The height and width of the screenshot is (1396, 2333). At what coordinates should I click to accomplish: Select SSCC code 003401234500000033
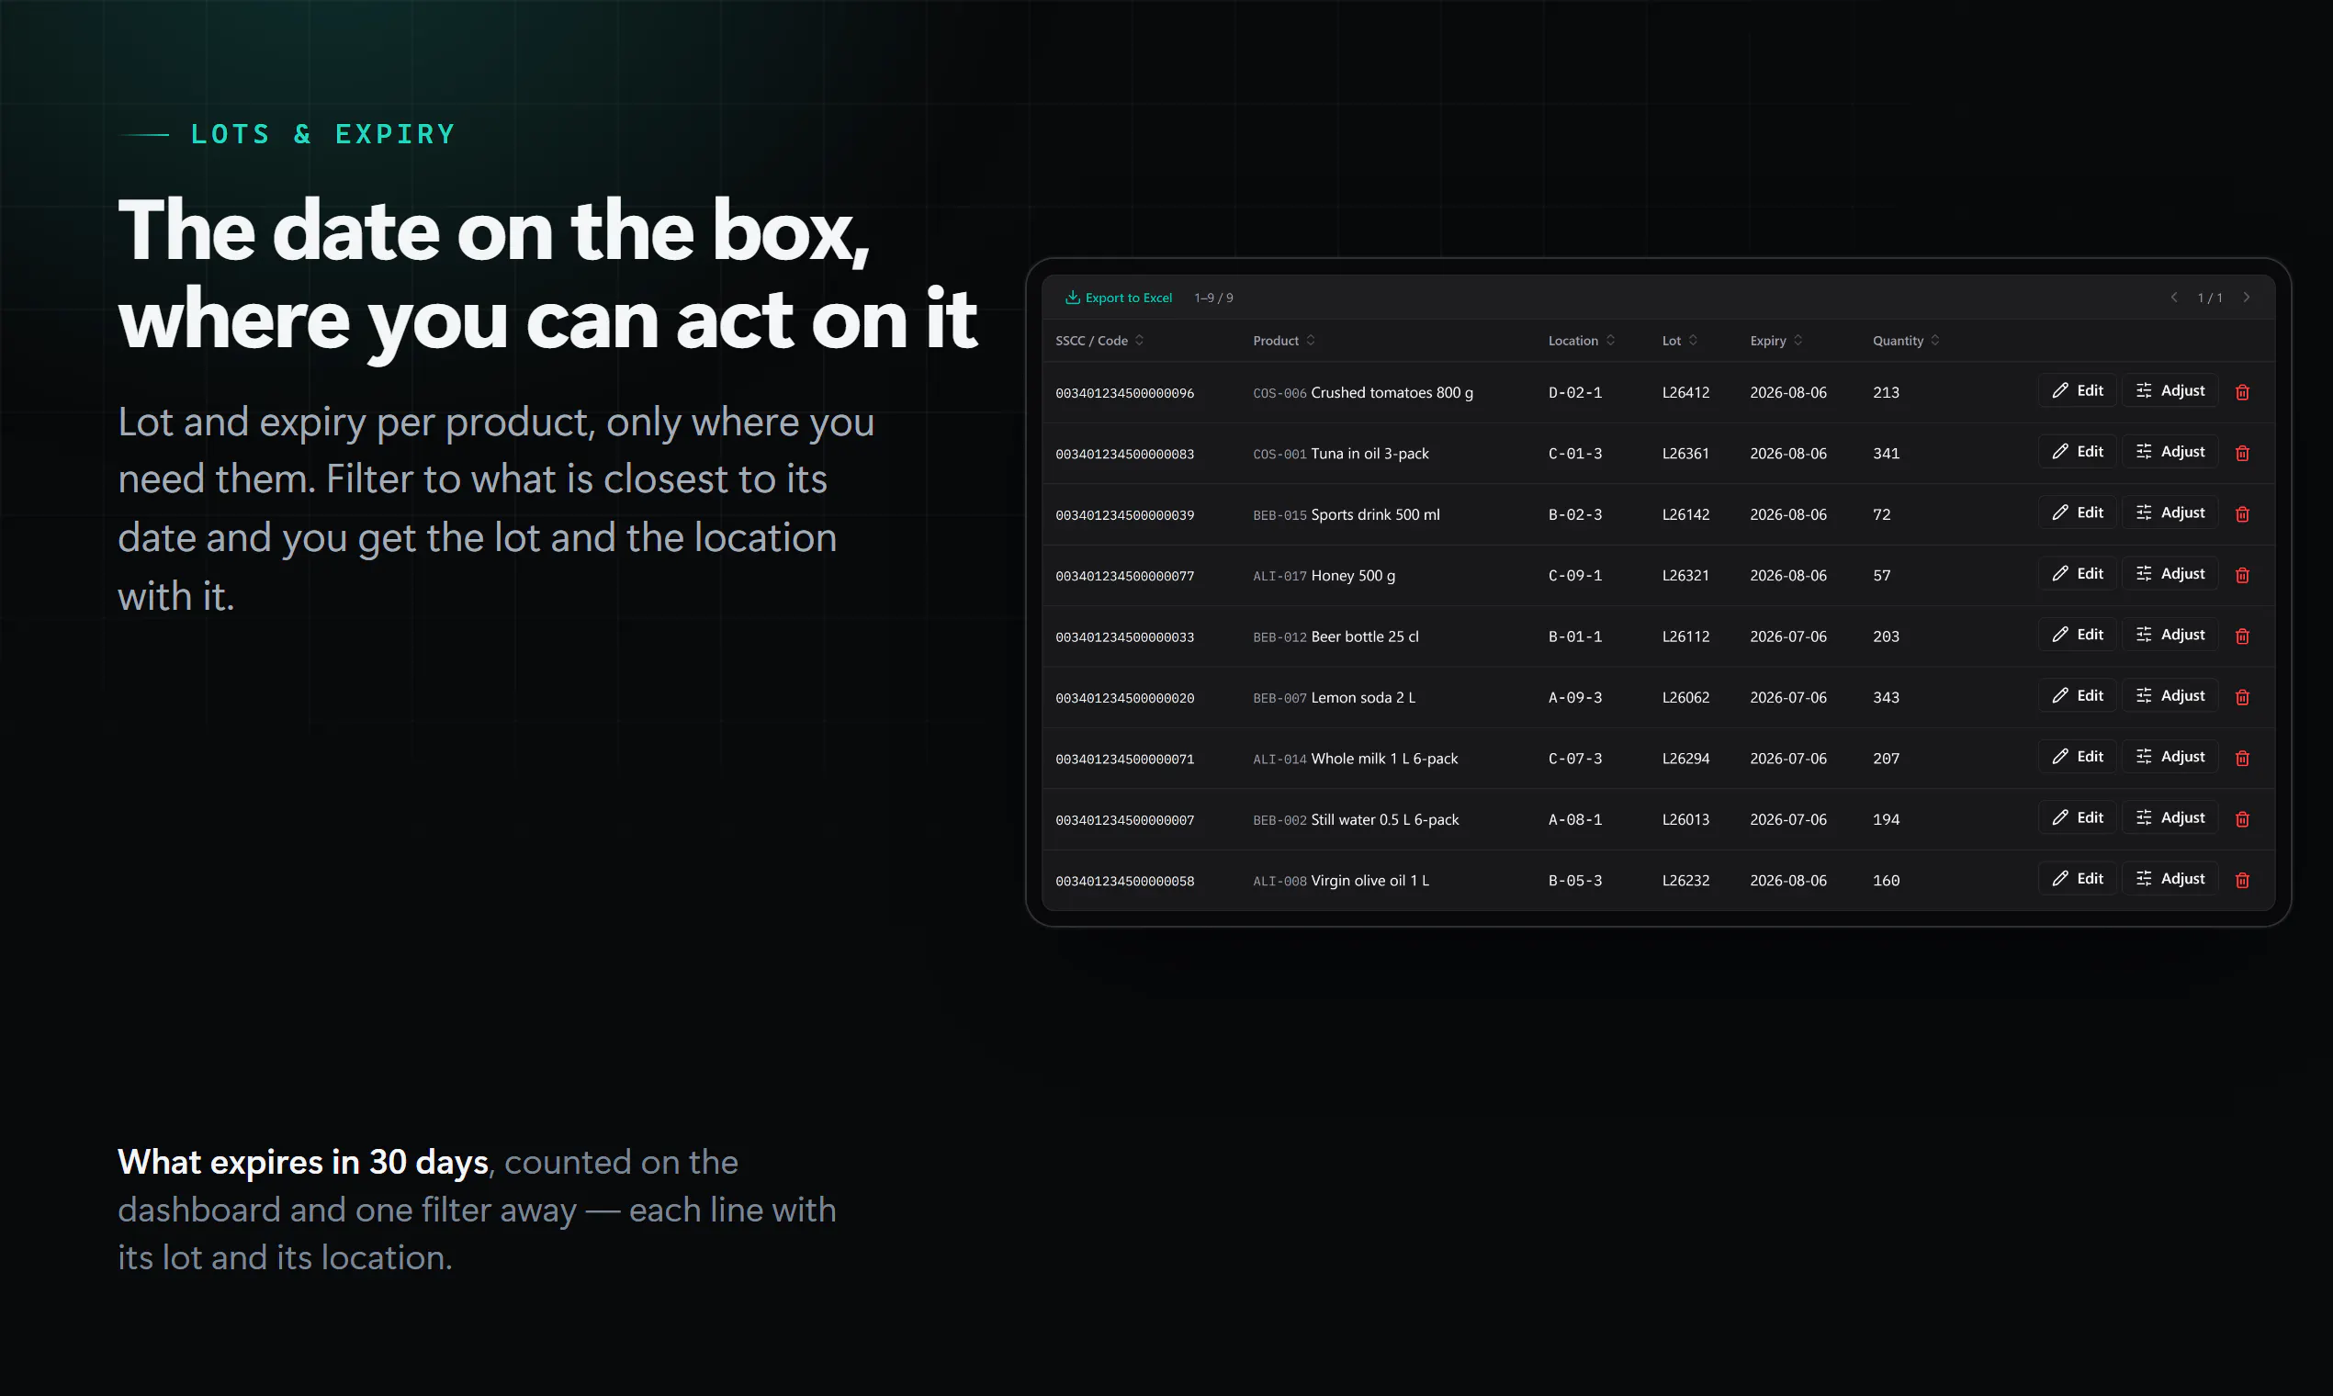(1124, 636)
